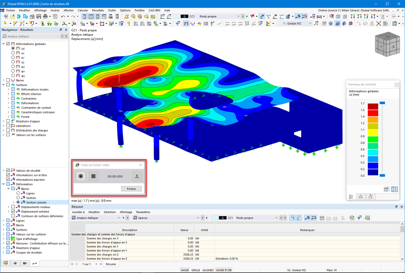Open the Sélection menu in Résumé panel
This screenshot has width=405, height=273.
[x=110, y=212]
